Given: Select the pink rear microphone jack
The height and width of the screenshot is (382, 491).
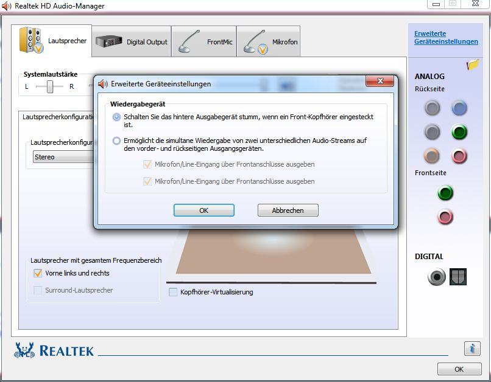Looking at the screenshot, I should [x=459, y=156].
